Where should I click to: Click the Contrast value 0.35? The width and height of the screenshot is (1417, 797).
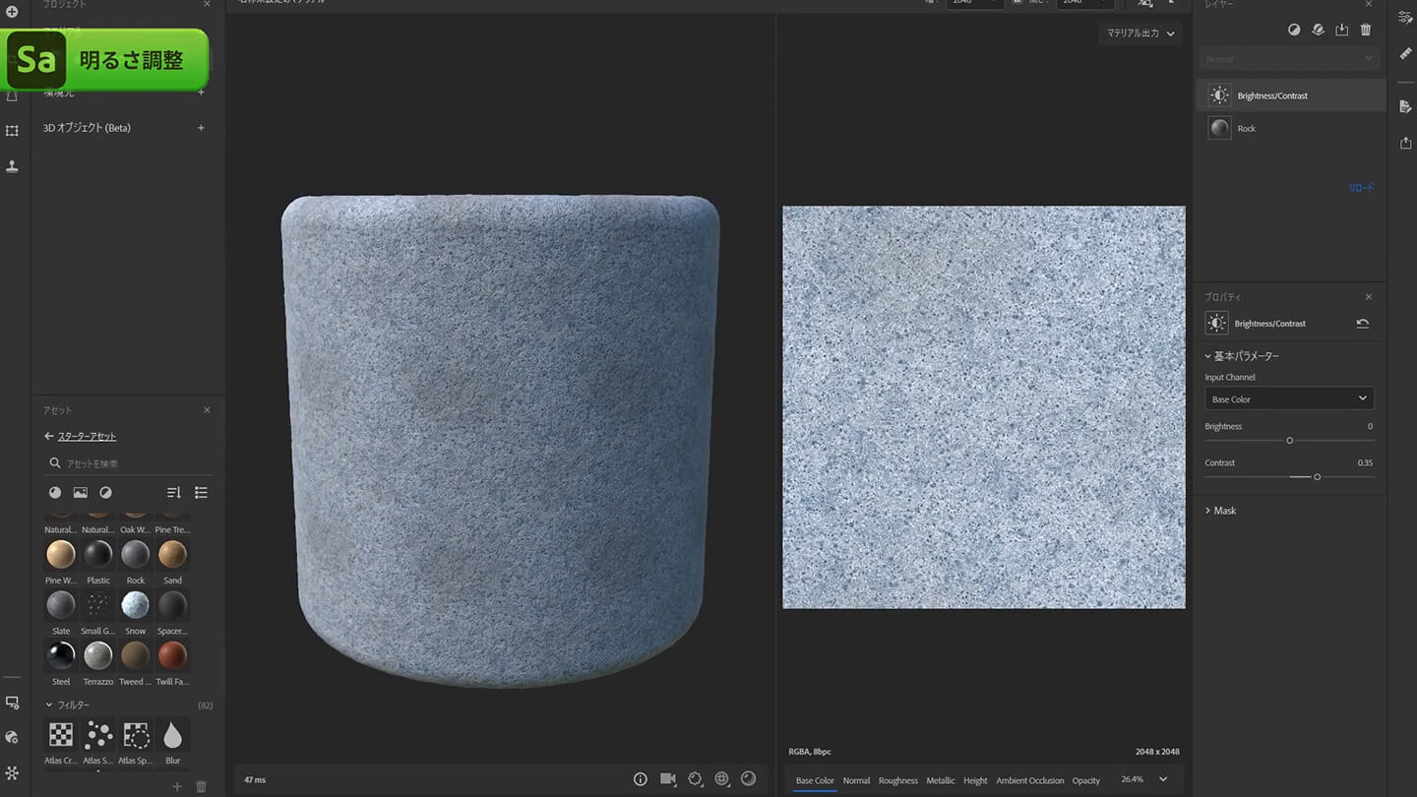pyautogui.click(x=1365, y=462)
